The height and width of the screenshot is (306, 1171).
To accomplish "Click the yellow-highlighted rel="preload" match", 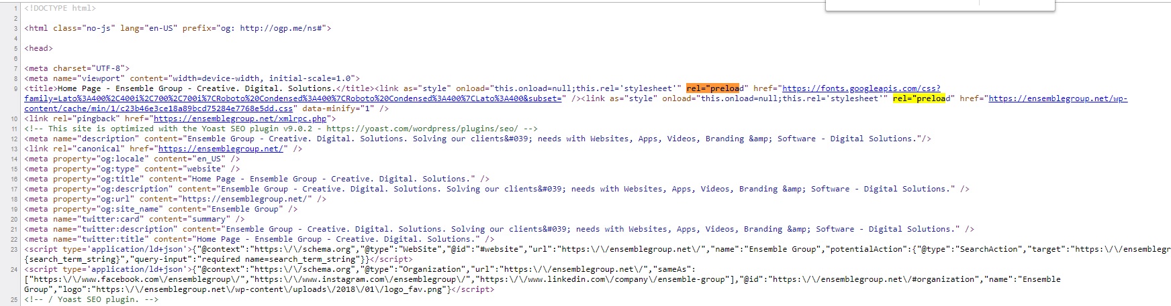I will [x=919, y=98].
